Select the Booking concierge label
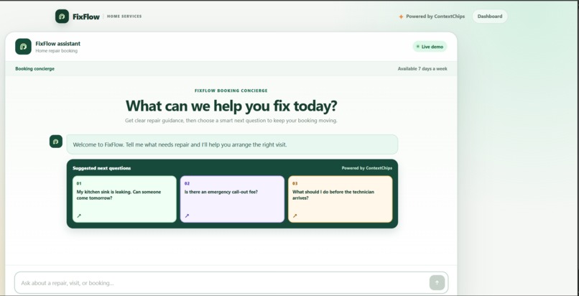 (x=34, y=69)
